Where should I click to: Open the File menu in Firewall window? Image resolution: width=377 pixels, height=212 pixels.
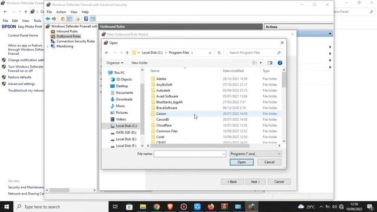click(x=49, y=12)
